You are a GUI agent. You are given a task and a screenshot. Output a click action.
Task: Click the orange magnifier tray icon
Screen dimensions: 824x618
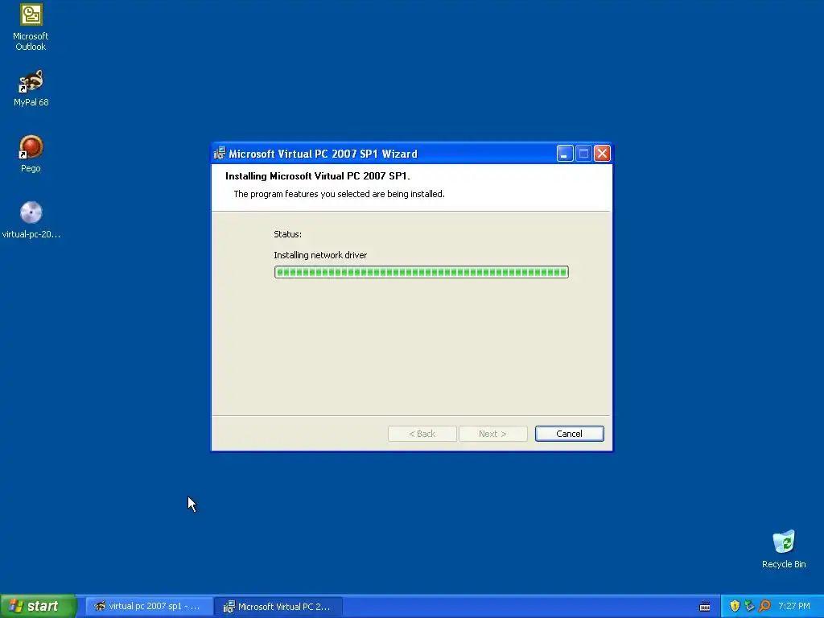pyautogui.click(x=764, y=606)
